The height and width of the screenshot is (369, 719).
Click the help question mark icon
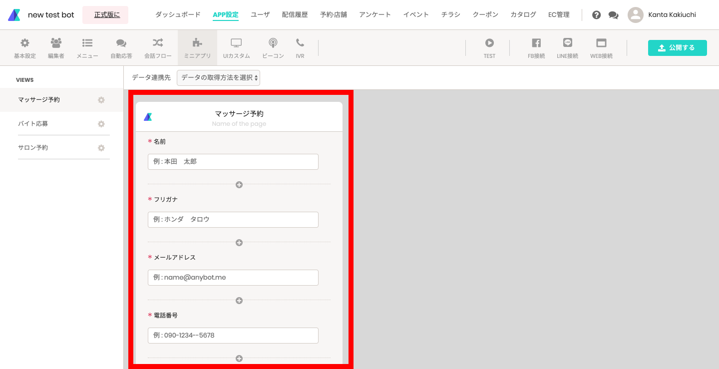(596, 15)
